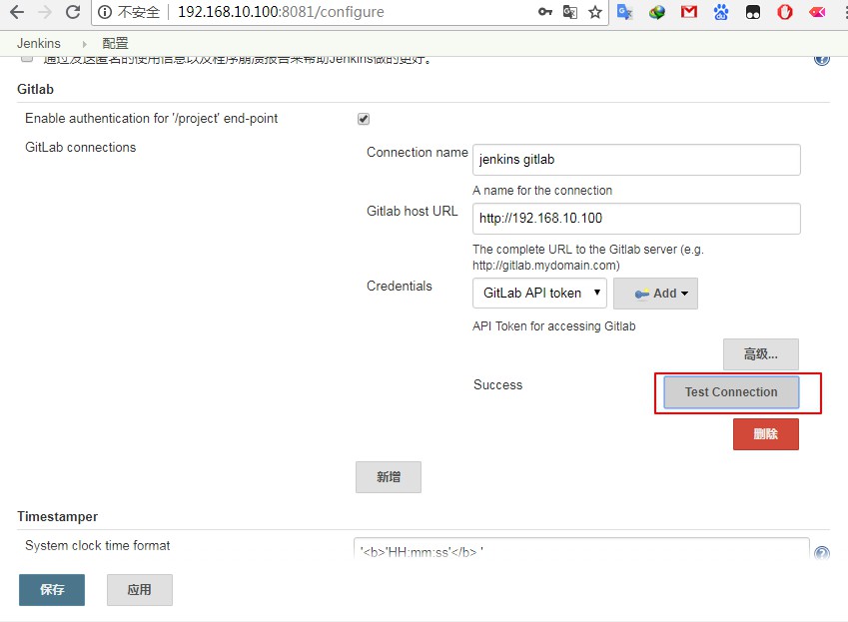Click the Jenkins breadcrumb link

point(39,44)
